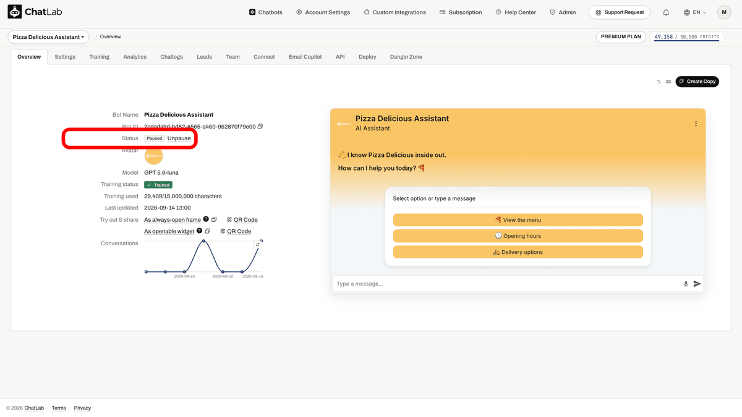Open the Privacy link in footer
The image size is (742, 417).
[x=82, y=408]
